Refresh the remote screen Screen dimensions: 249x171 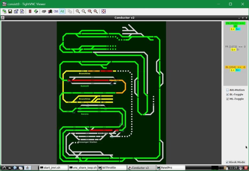(x=36, y=12)
